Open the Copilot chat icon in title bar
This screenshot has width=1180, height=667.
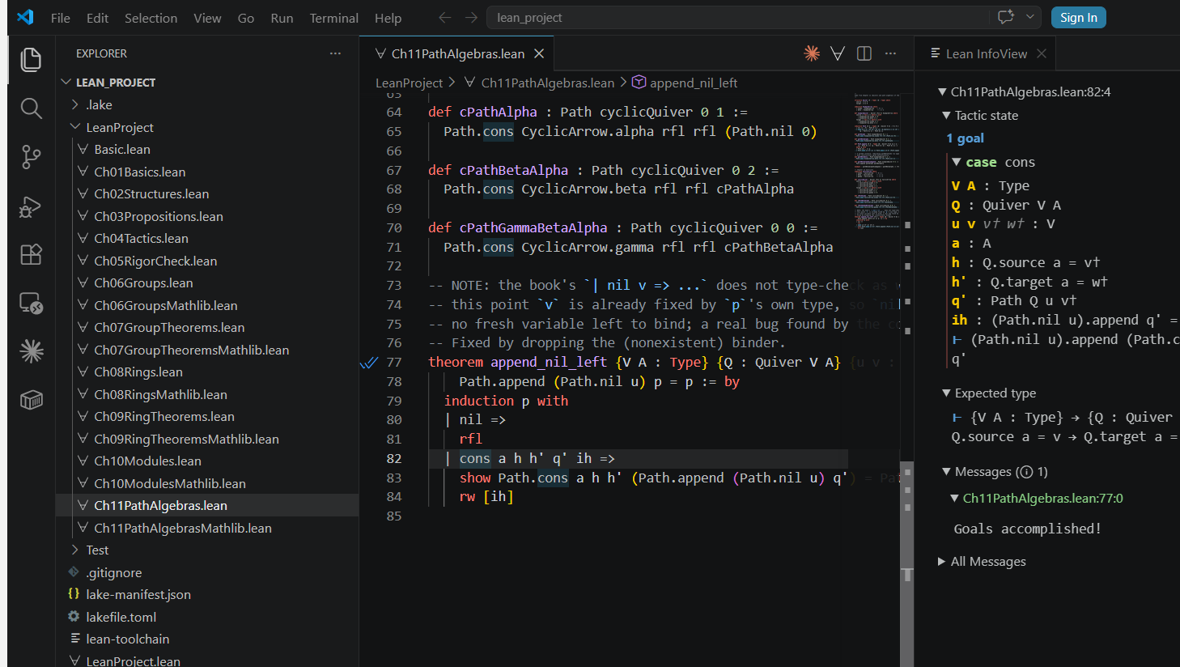[1006, 17]
